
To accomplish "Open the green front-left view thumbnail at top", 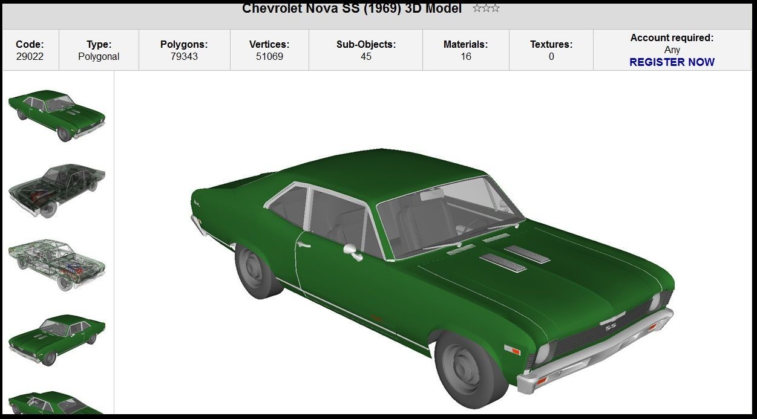I will pos(57,115).
